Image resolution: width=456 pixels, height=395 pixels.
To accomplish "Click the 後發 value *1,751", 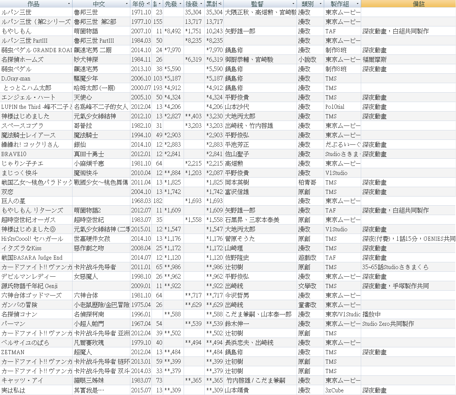I will pos(193,31).
